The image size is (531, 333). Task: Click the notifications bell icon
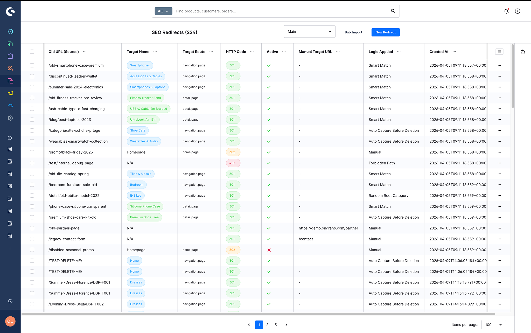[506, 11]
